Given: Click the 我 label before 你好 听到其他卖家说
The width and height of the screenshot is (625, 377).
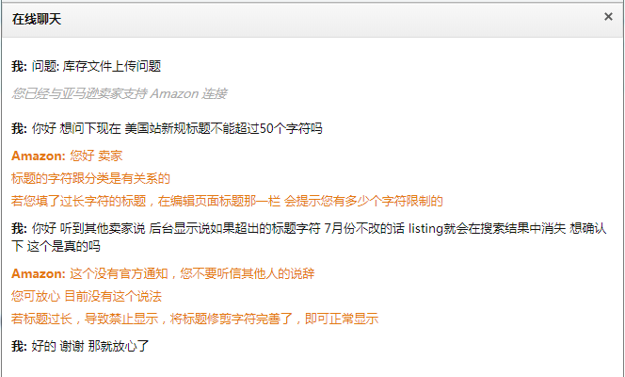Looking at the screenshot, I should click(x=19, y=229).
